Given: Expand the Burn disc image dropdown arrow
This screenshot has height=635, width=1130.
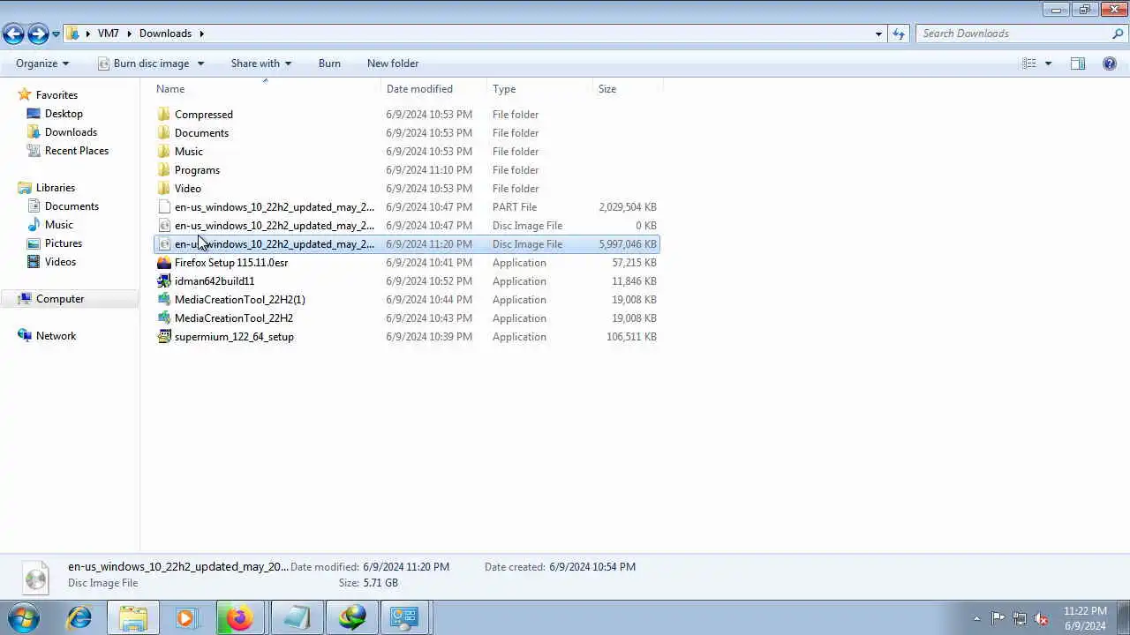Looking at the screenshot, I should click(200, 63).
